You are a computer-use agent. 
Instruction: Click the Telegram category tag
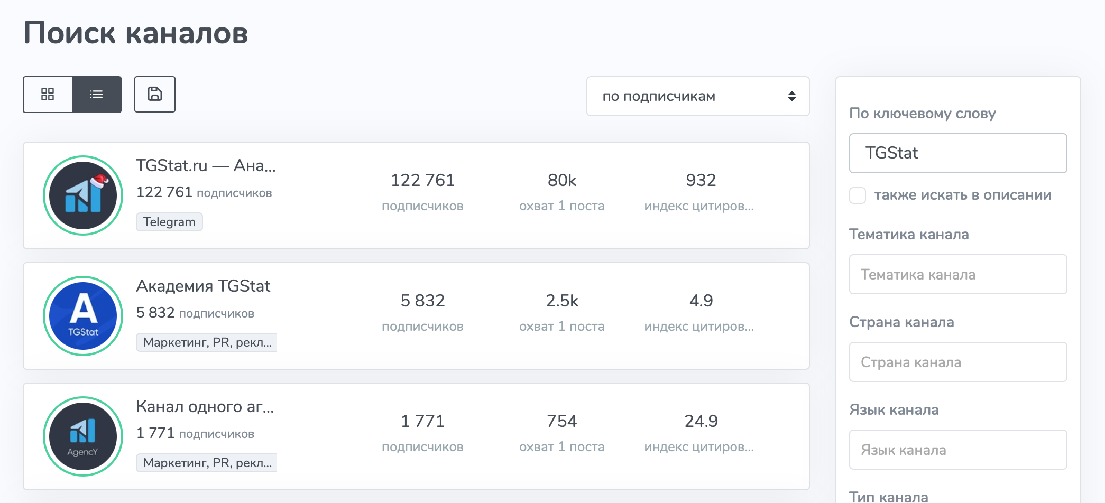point(169,222)
